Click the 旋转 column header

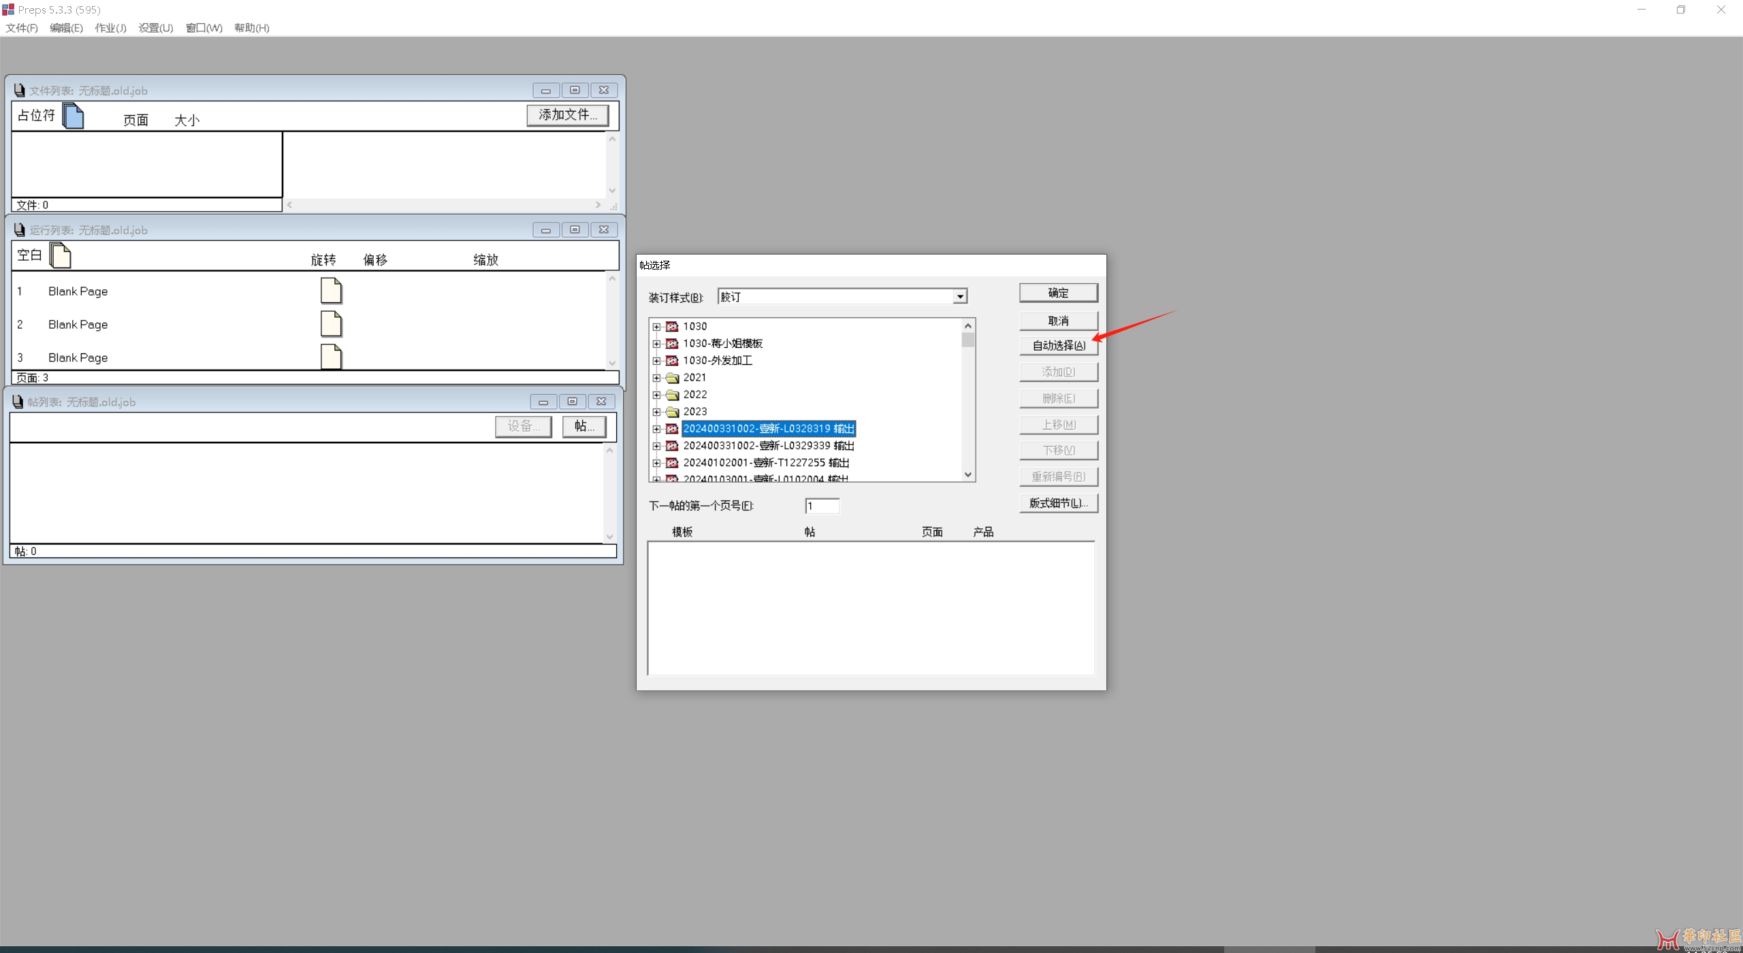point(323,260)
